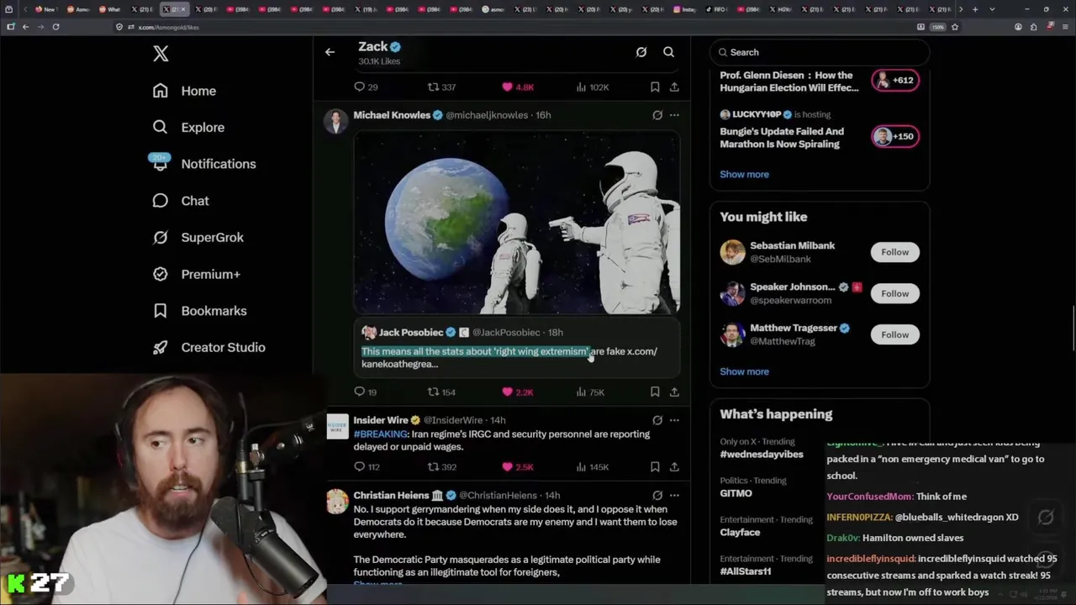Open Premium+ page
The image size is (1076, 605).
(x=211, y=274)
